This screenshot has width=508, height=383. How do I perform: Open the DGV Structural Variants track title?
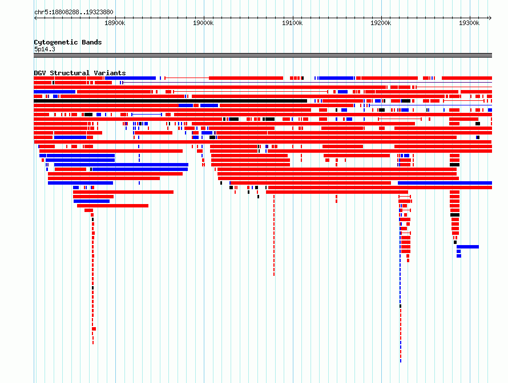[x=80, y=73]
